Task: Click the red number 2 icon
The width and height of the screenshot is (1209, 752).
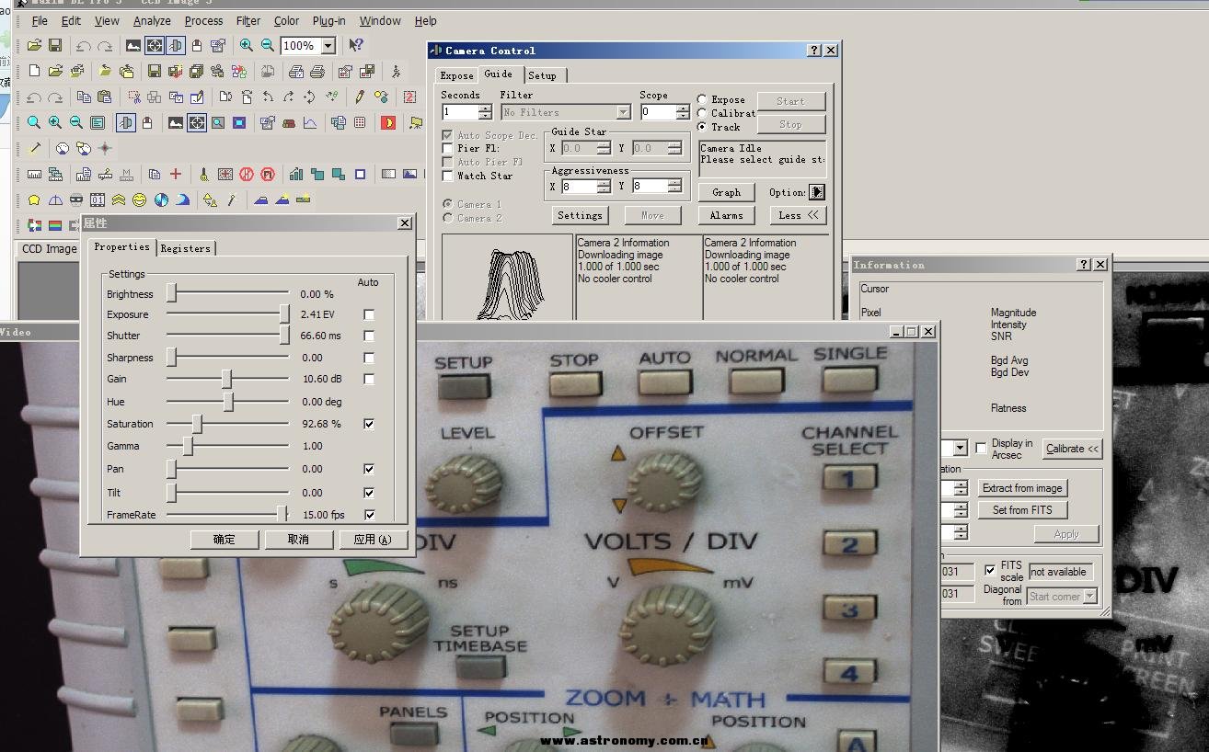Action: [409, 97]
